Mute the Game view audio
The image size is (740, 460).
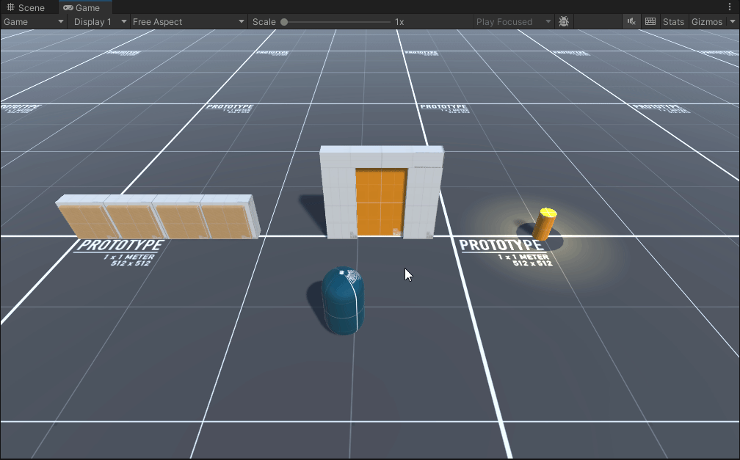pos(631,21)
